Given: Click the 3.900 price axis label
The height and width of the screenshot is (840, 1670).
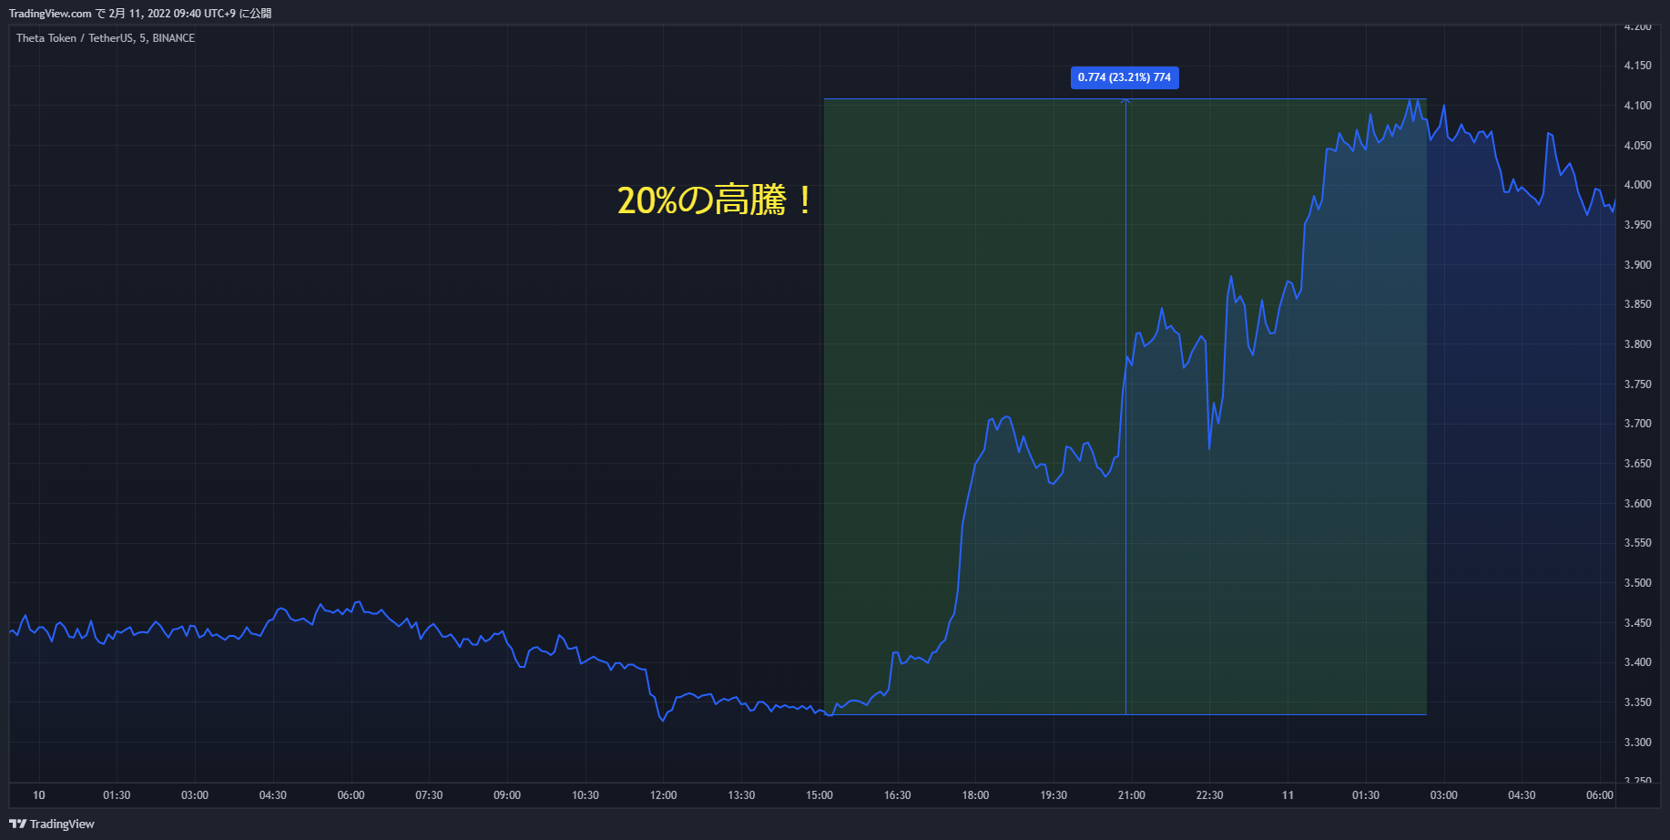Looking at the screenshot, I should coord(1637,265).
